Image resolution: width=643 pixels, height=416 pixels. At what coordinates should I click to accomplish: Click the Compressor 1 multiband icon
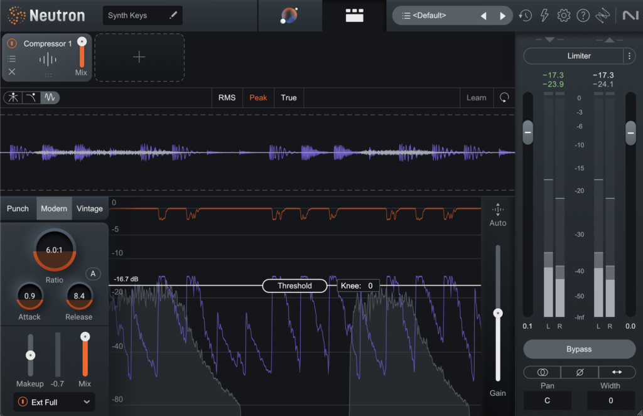point(48,60)
